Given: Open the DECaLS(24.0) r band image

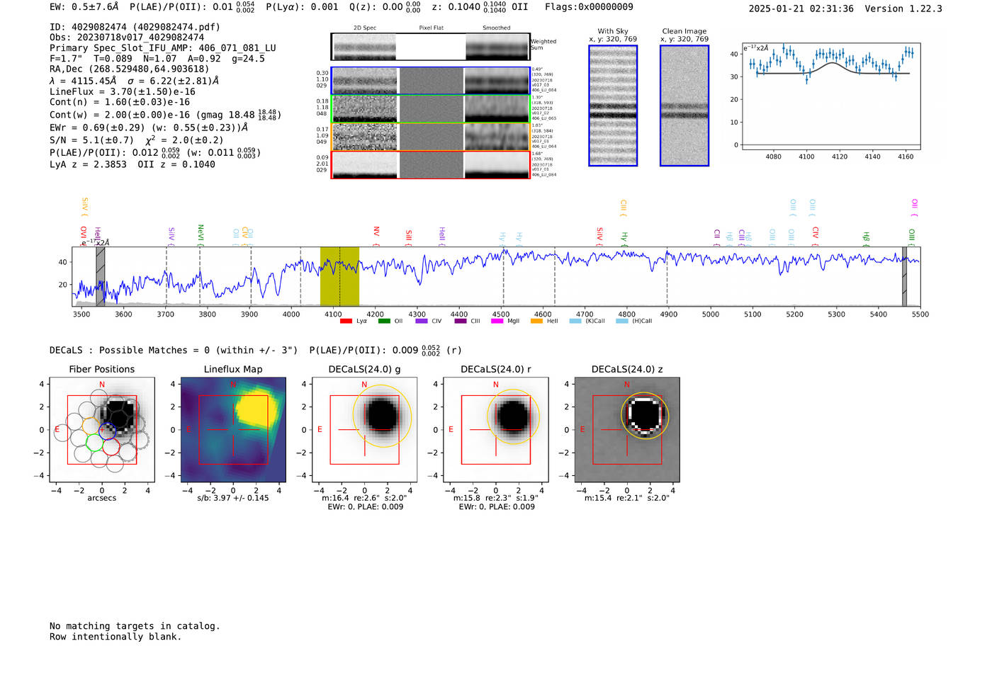Looking at the screenshot, I should (496, 430).
